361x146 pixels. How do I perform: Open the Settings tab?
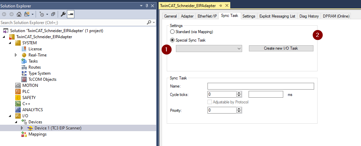tap(249, 16)
